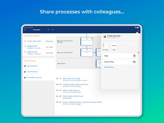Check the Wi-Fi status icon

pyautogui.click(x=135, y=28)
